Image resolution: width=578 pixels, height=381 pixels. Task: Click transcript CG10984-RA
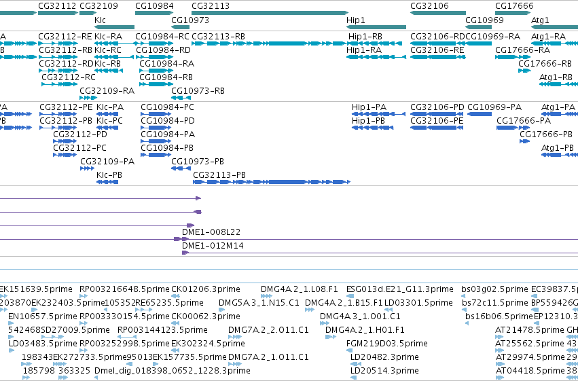pyautogui.click(x=166, y=64)
